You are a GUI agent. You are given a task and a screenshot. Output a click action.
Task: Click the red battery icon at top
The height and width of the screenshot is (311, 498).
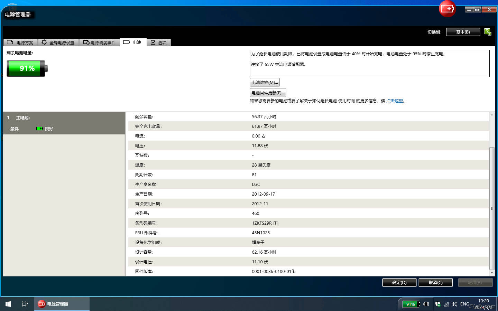(x=447, y=9)
